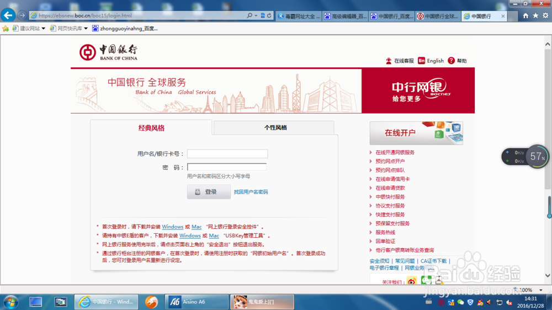Click the add-to-favorites star icon in bookmarks bar
Viewport: 552px width, 310px height.
[6, 29]
